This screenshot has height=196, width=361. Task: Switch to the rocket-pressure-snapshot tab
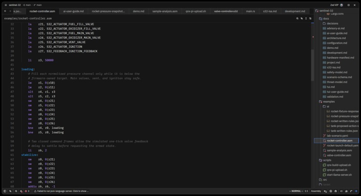108,11
